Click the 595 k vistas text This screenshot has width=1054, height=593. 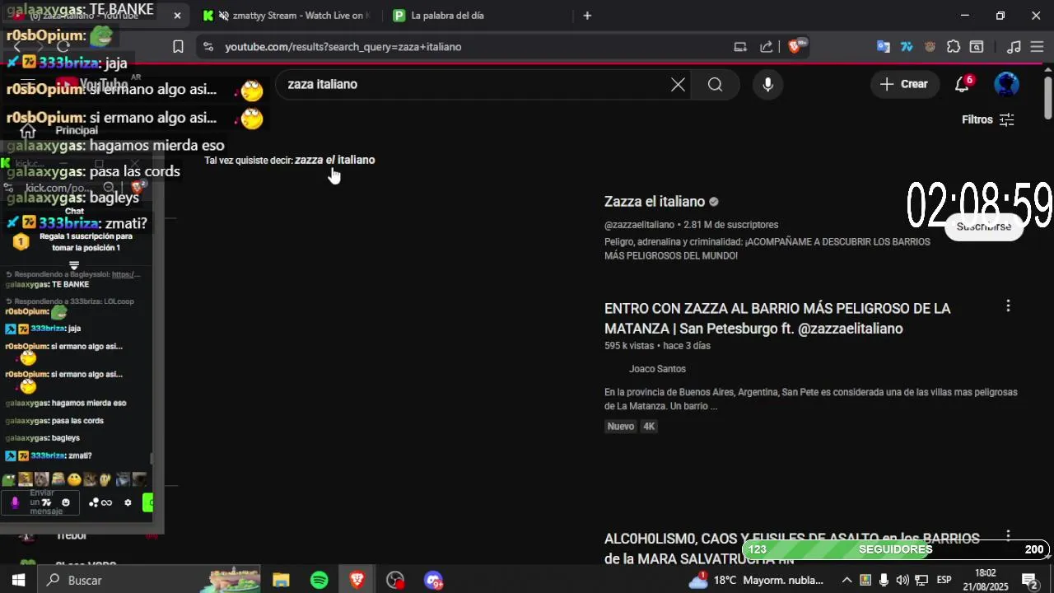click(x=629, y=346)
